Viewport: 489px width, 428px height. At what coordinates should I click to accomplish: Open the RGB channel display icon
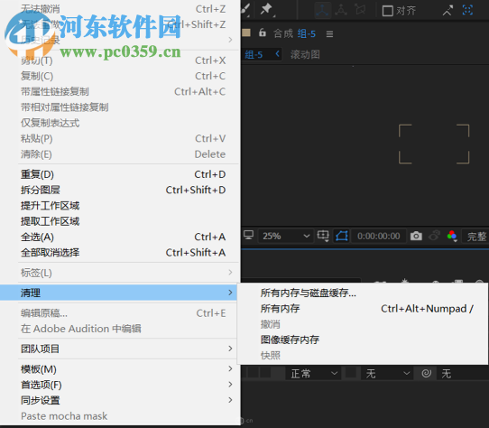(452, 236)
